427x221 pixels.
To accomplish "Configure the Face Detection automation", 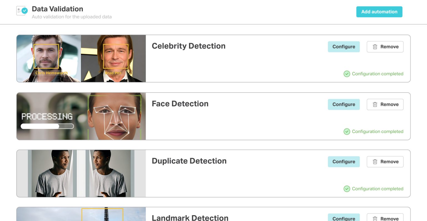I will tap(344, 105).
